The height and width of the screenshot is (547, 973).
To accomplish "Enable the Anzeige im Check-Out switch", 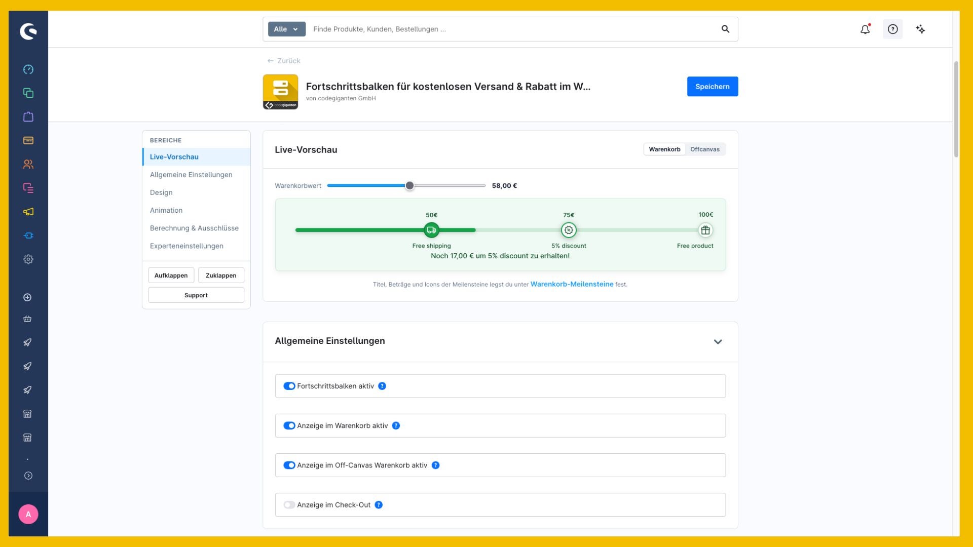I will 289,505.
